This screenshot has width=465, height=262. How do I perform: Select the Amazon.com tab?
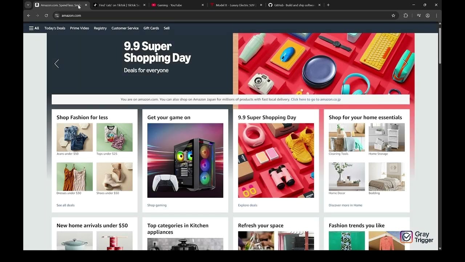(61, 5)
